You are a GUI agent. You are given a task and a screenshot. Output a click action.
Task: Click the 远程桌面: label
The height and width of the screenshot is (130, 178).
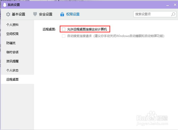(x=49, y=29)
